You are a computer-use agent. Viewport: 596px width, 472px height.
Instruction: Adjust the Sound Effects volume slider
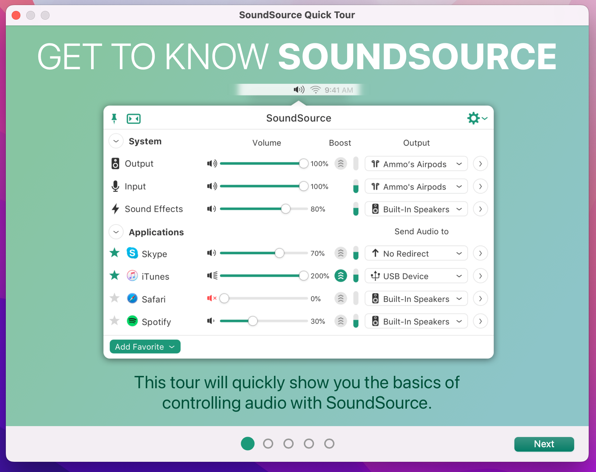coord(264,209)
